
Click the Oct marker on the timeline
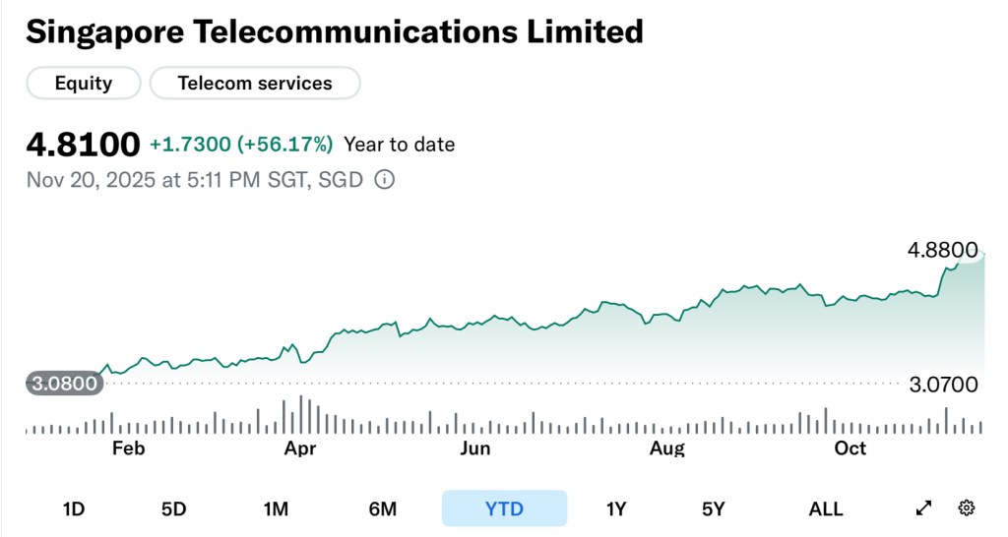point(850,448)
